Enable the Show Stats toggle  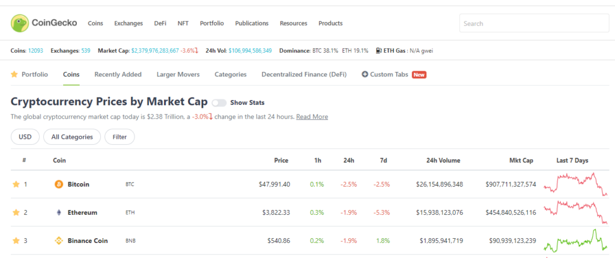point(219,103)
